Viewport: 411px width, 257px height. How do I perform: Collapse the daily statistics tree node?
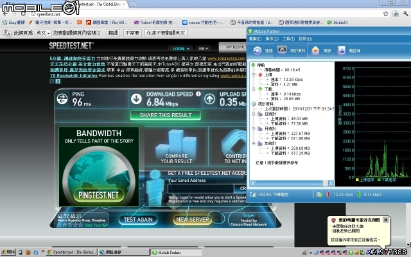(254, 114)
